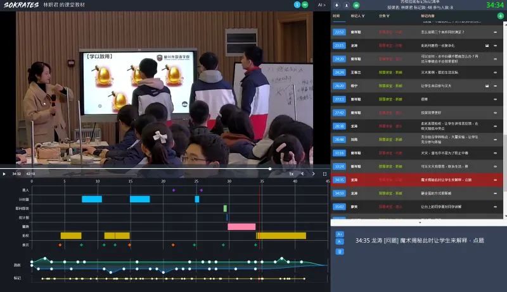This screenshot has width=507, height=292.
Task: Jump to the 22:52 timestamp marker
Action: click(338, 32)
